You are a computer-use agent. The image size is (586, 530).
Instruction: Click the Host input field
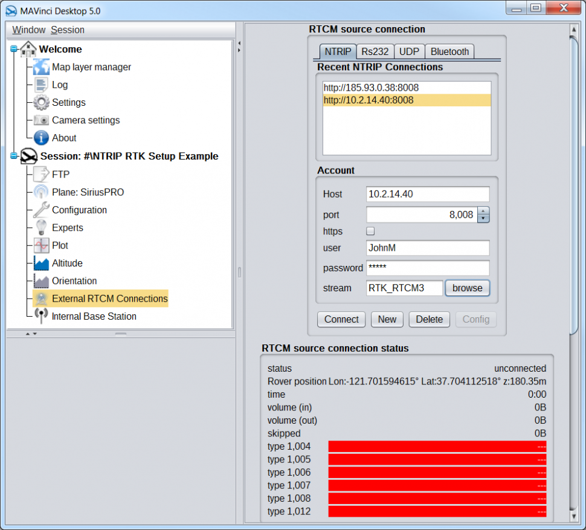click(x=428, y=194)
